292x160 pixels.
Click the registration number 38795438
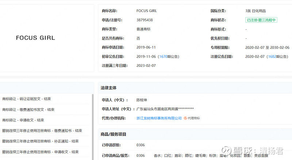(145, 20)
